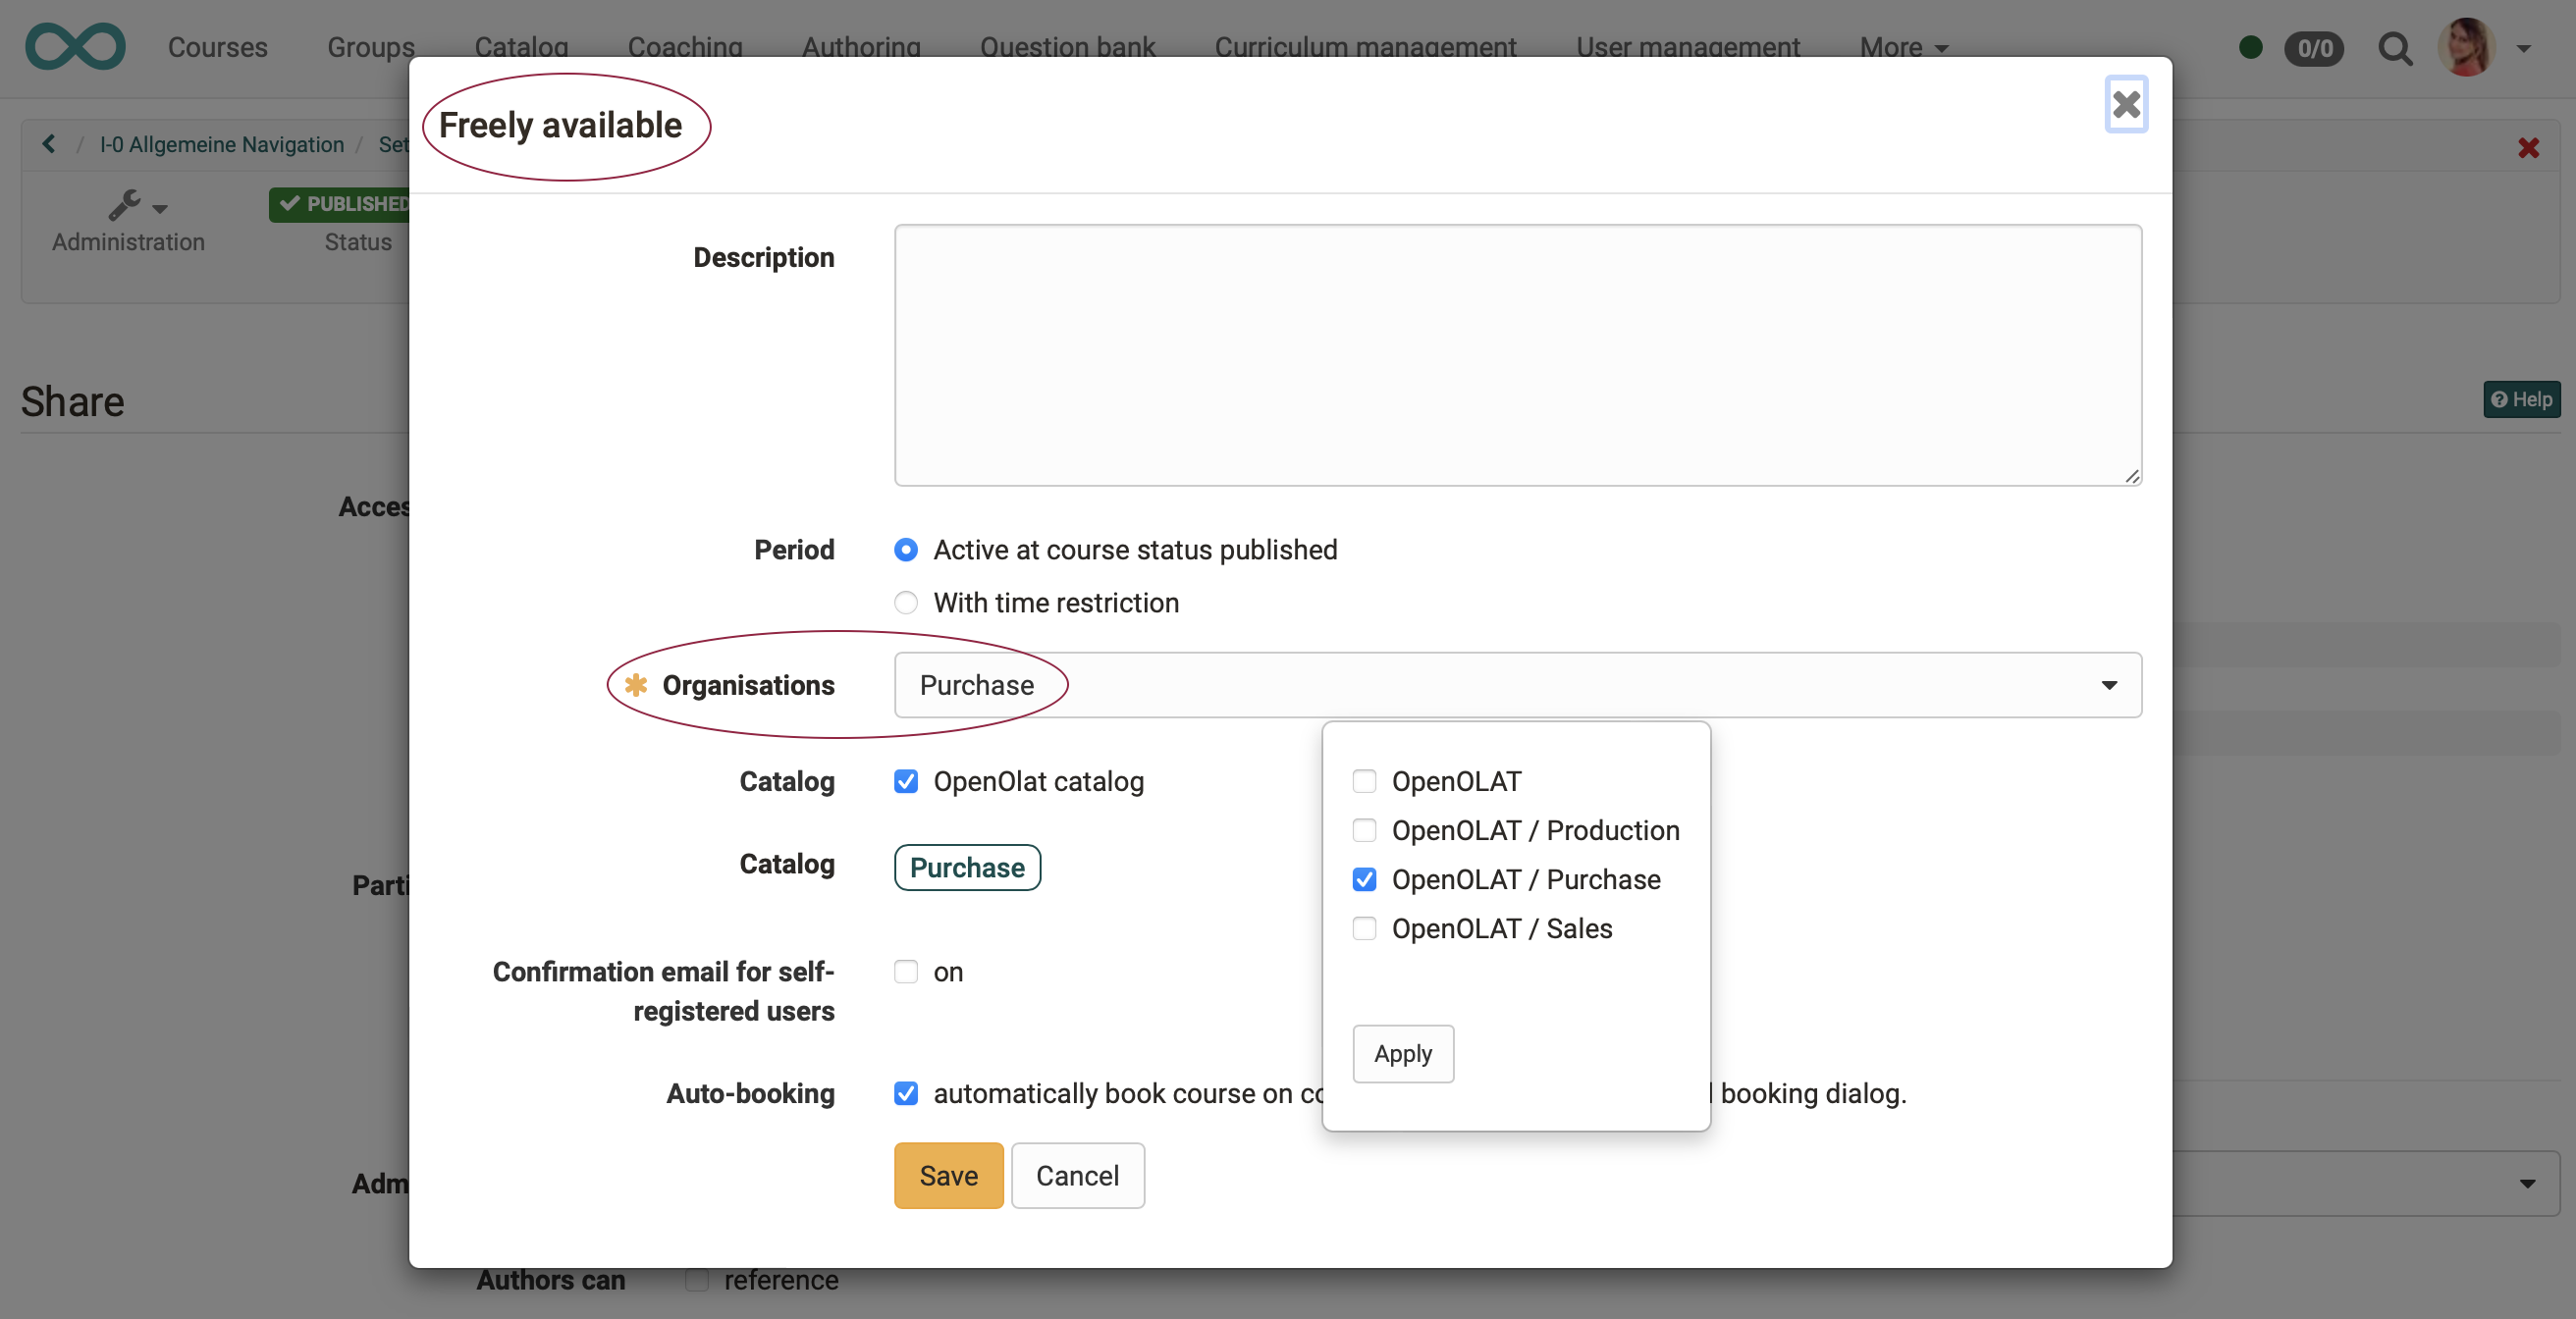Open the Help button
The height and width of the screenshot is (1319, 2576).
pyautogui.click(x=2521, y=399)
